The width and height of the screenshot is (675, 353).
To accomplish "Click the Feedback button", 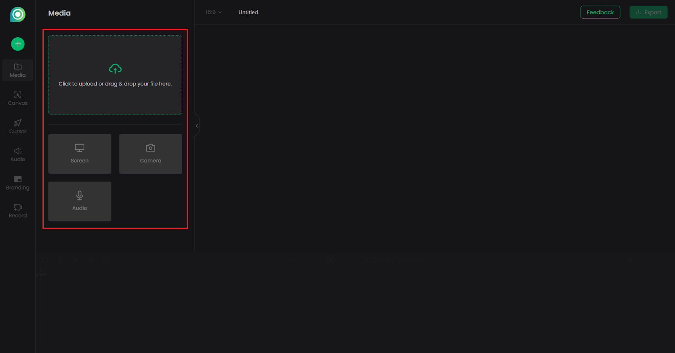I will click(600, 12).
